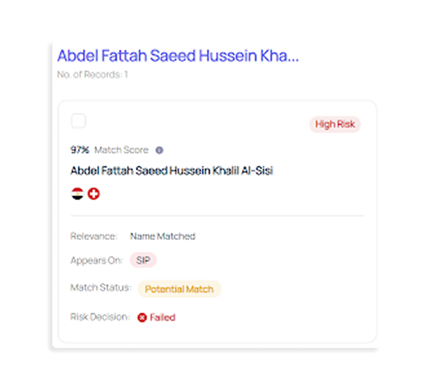Click the Match Status field label
The height and width of the screenshot is (375, 434).
point(101,288)
